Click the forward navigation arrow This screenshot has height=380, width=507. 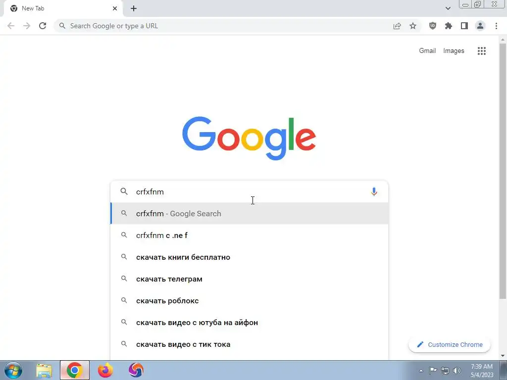[27, 26]
